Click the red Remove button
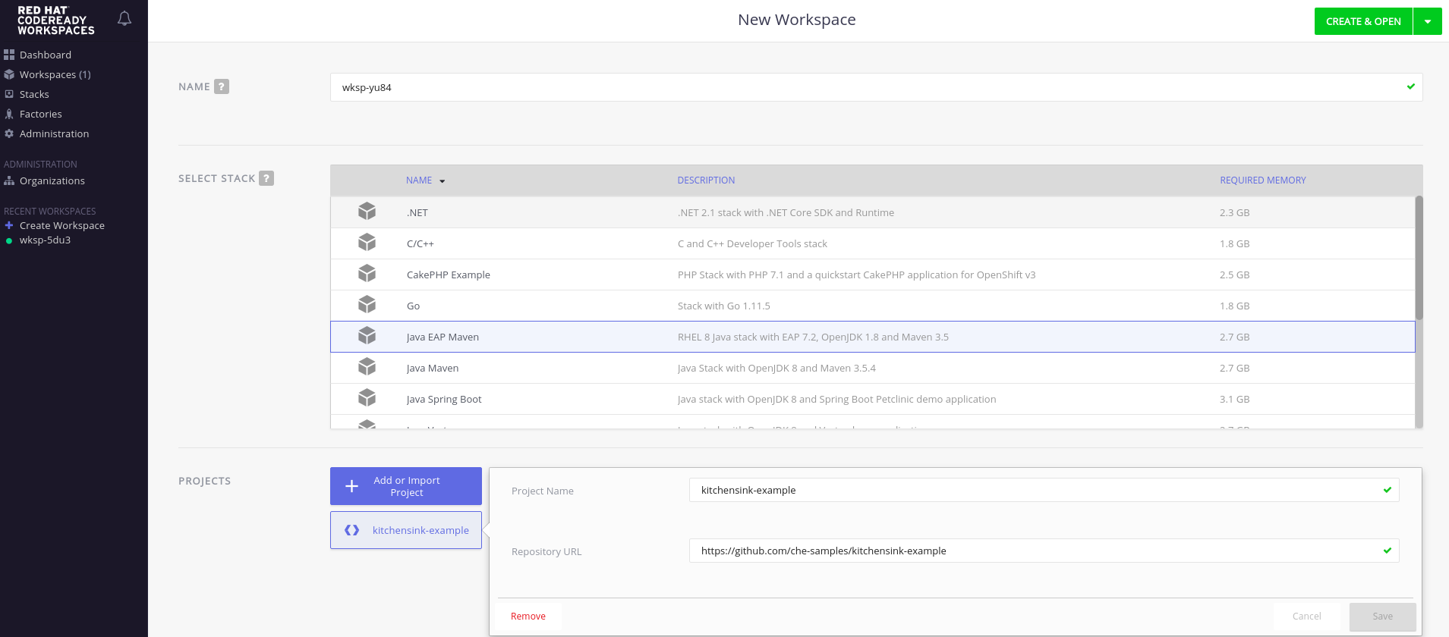 (x=528, y=617)
